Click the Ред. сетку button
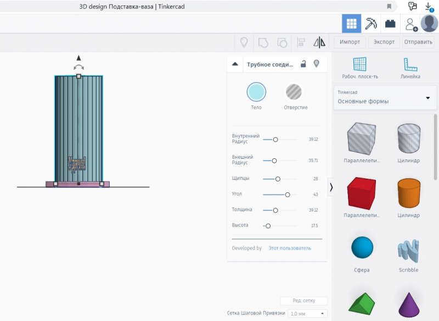The image size is (439, 321). tap(304, 301)
